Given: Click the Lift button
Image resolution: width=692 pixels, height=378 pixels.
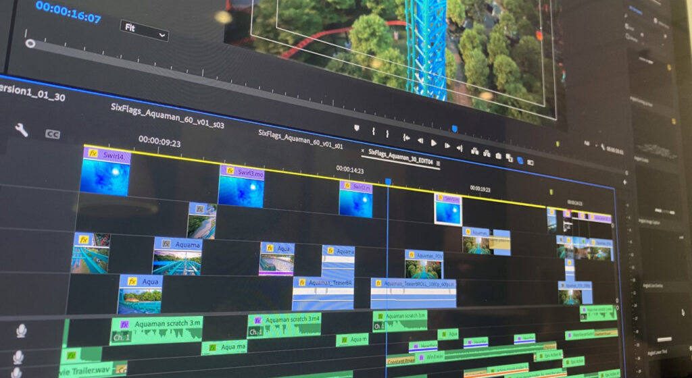Looking at the screenshot, I should point(475,151).
